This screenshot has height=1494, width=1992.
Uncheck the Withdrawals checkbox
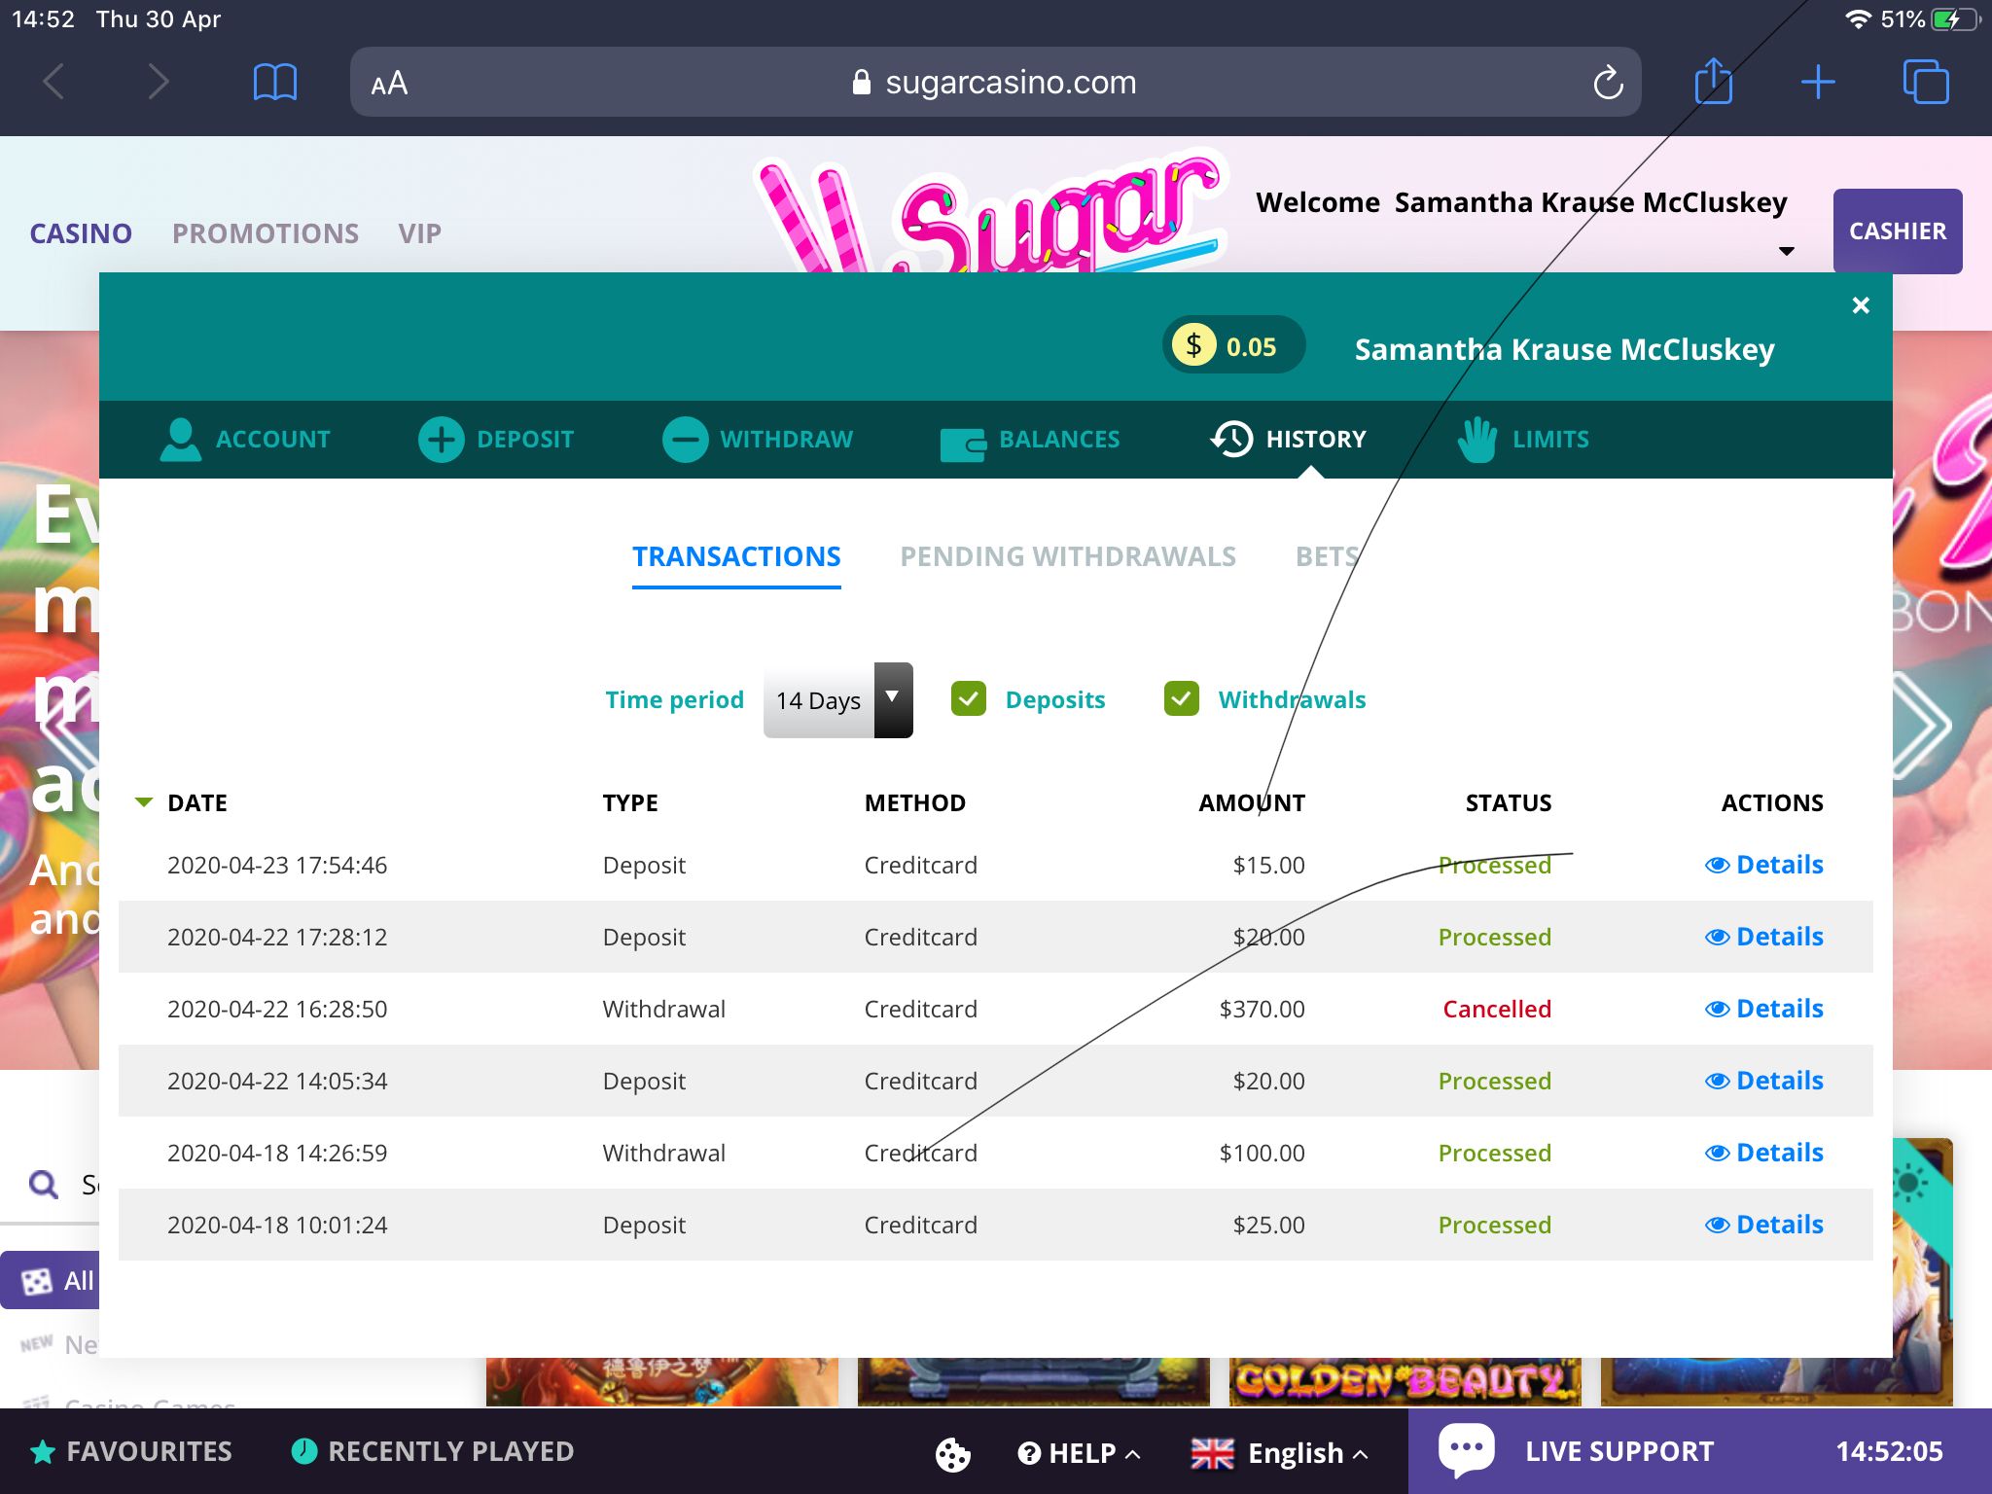click(1182, 698)
